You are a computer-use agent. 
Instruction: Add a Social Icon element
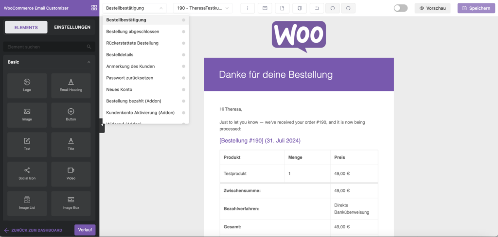[x=27, y=174]
